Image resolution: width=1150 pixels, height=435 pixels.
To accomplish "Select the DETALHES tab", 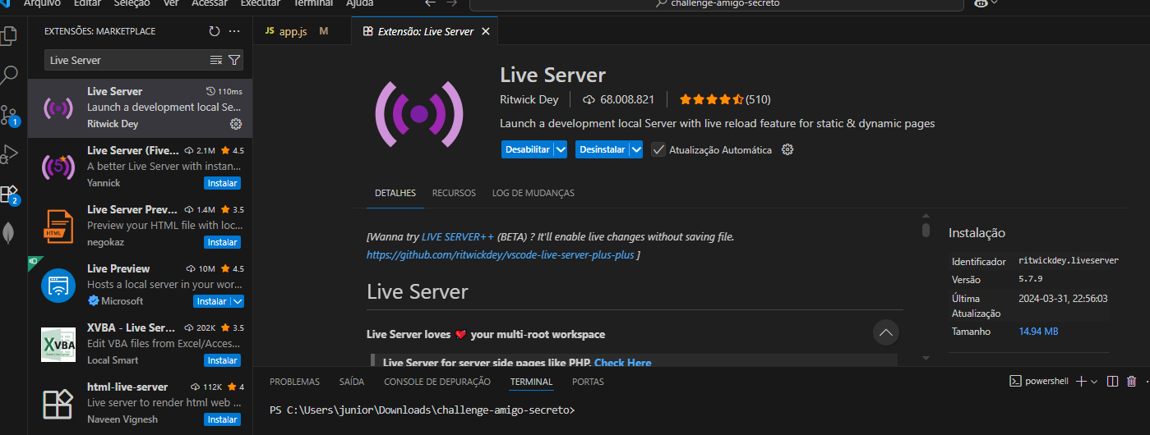I will click(395, 193).
